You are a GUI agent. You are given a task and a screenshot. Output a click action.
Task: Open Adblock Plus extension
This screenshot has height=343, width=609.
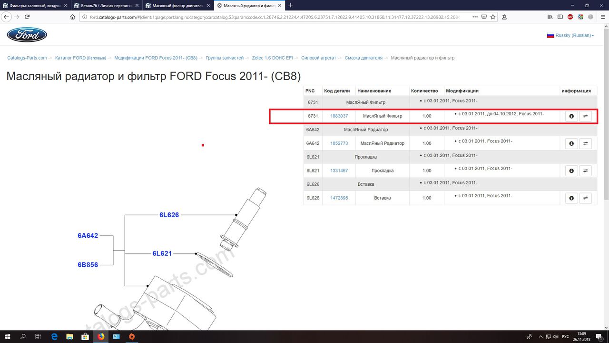pos(570,17)
